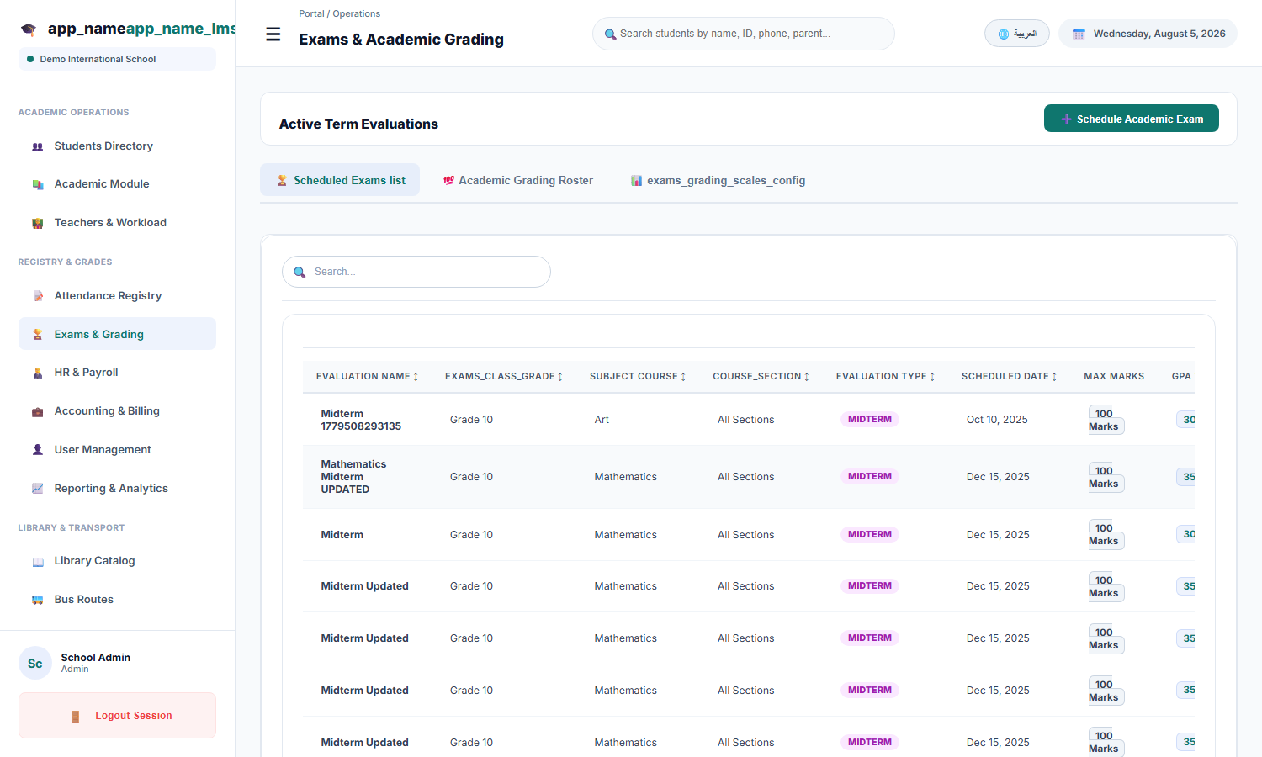
Task: Click the Students Directory icon
Action: pos(38,146)
